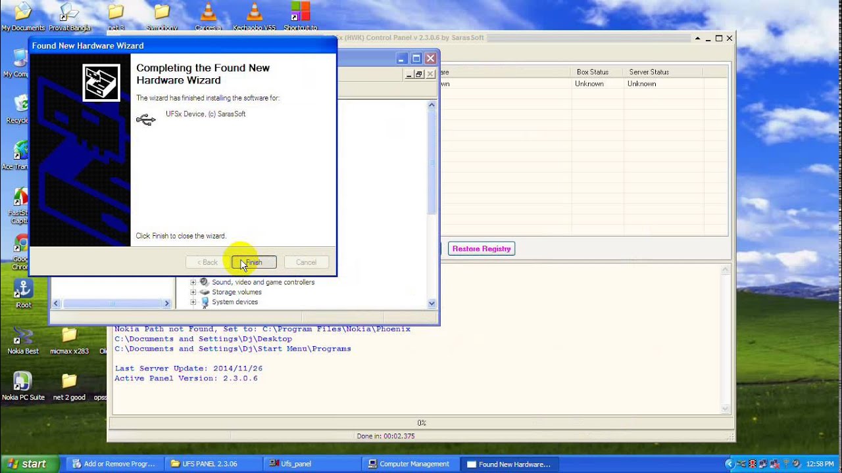Viewport: 842px width, 473px height.
Task: Open the iRoot desktop icon
Action: pos(23,294)
